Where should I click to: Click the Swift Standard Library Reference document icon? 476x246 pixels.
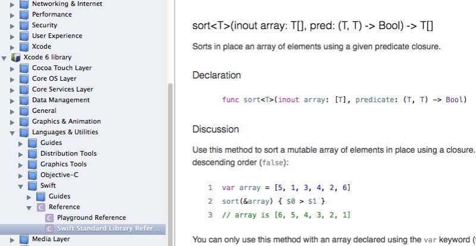[x=49, y=228]
